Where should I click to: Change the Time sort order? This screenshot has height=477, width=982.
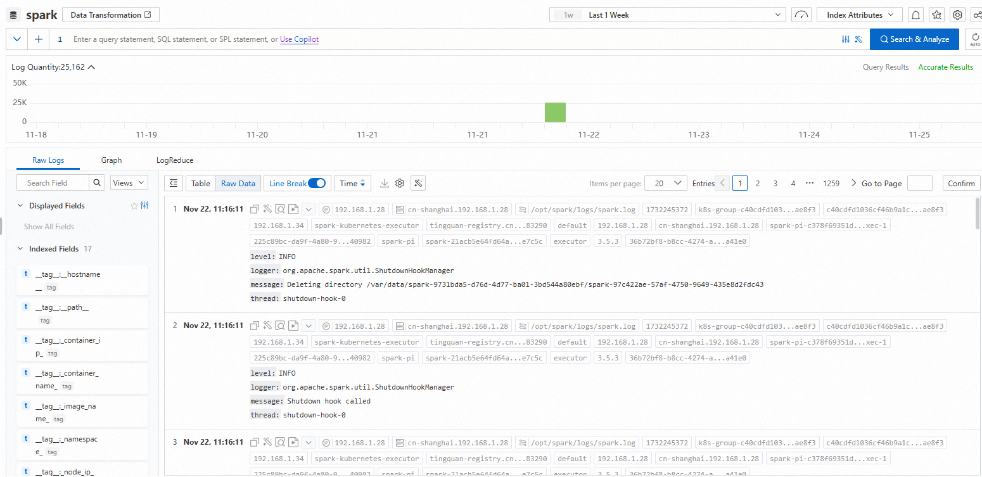[x=352, y=183]
